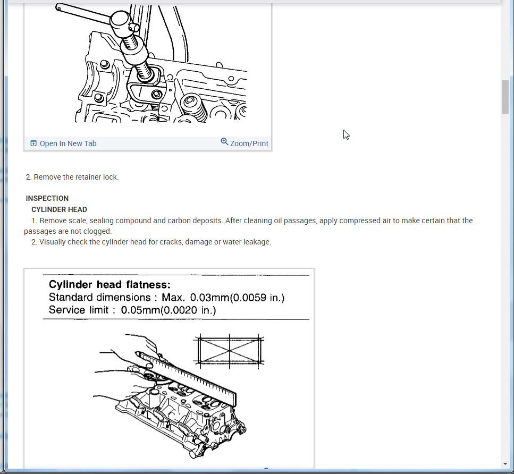This screenshot has width=514, height=474.
Task: Click the CYLINDER HEAD subheading
Action: tap(59, 209)
